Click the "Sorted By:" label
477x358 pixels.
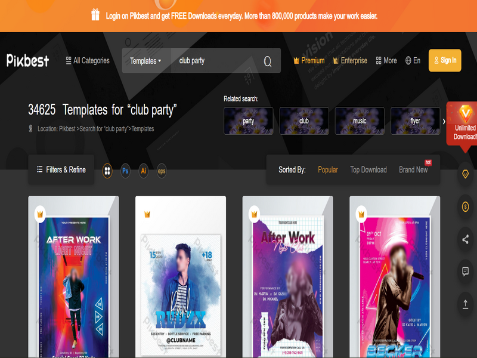[292, 169]
